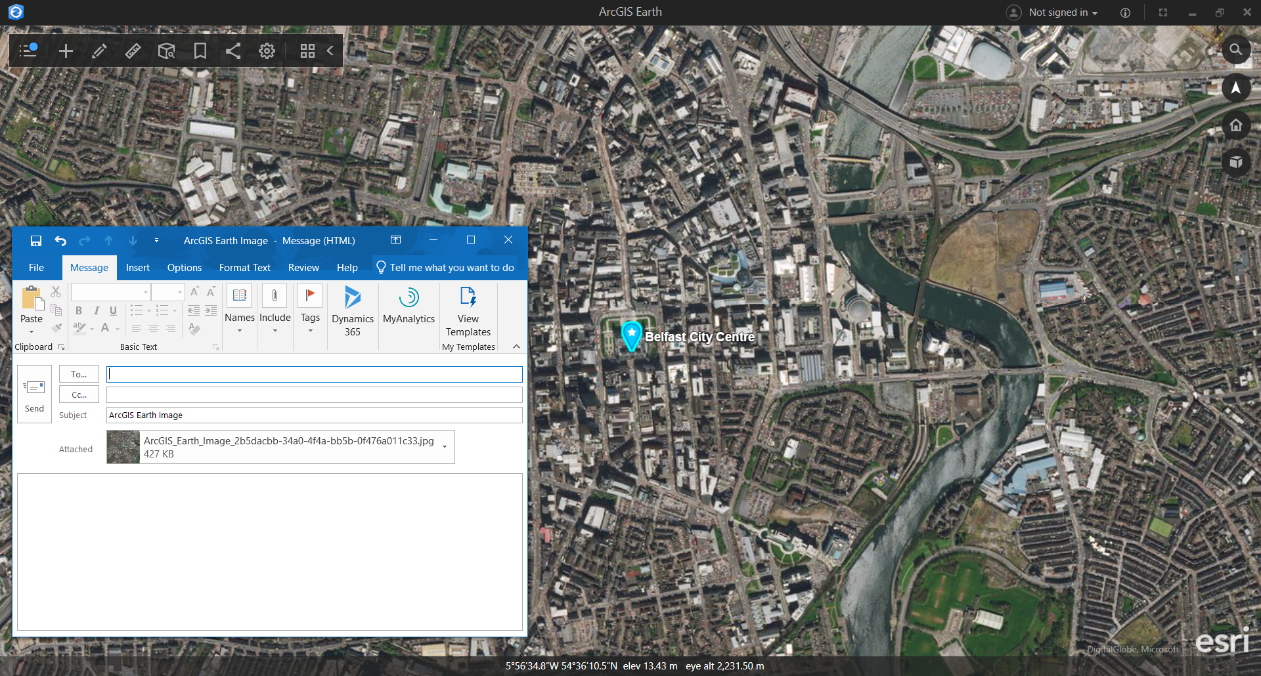Select the Message ribbon tab
The height and width of the screenshot is (676, 1261).
[89, 268]
